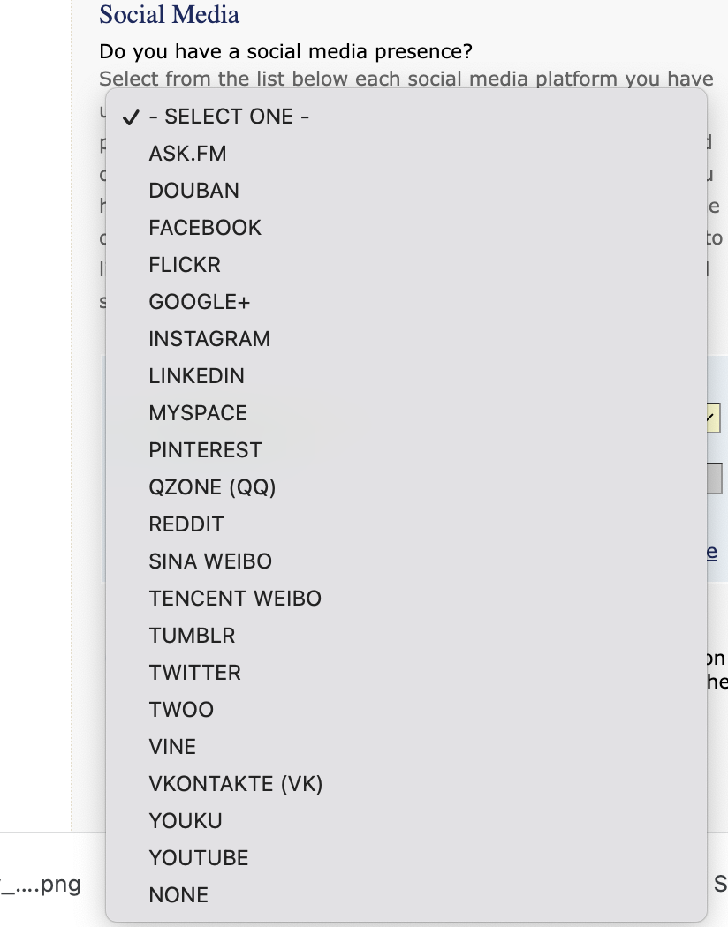
Task: Pick the TWOO option
Action: tap(181, 710)
